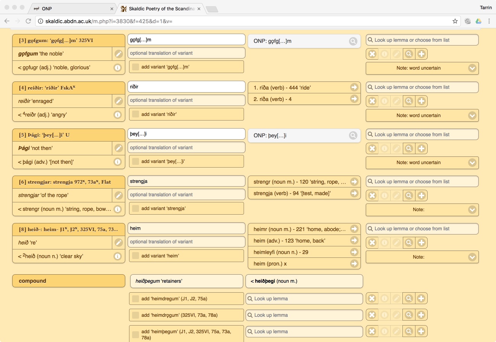Click the plus icon in the strengjar row
496x342 pixels.
[421, 195]
